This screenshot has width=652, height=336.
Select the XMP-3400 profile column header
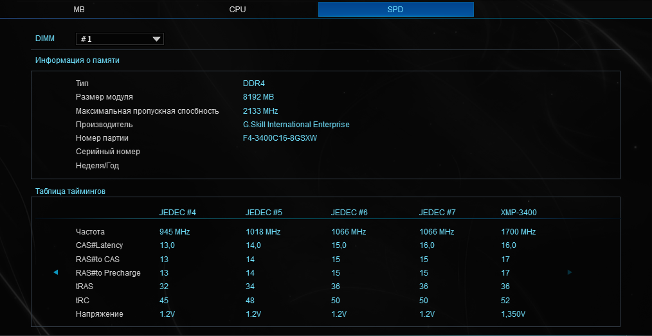point(518,213)
